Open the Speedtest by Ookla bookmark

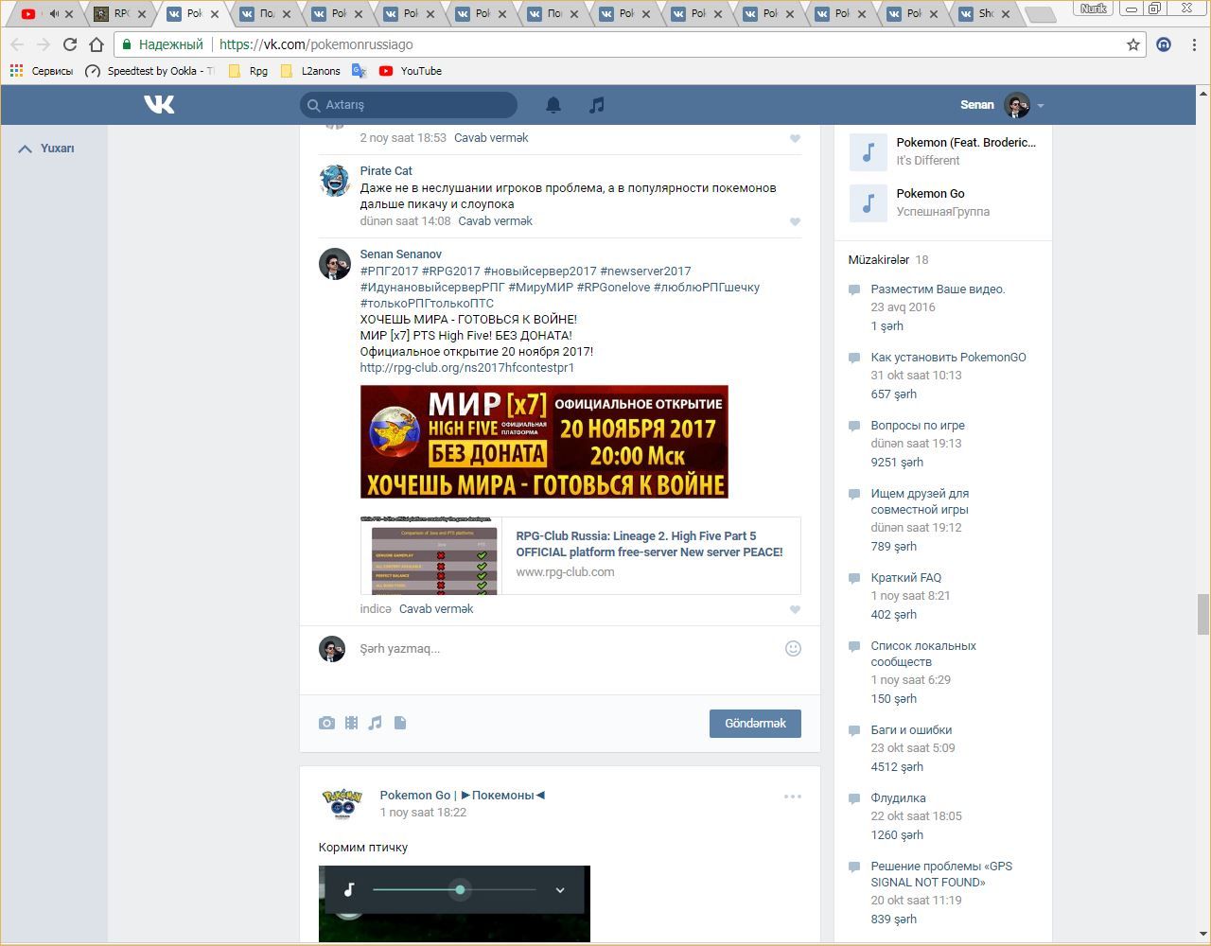pos(149,71)
